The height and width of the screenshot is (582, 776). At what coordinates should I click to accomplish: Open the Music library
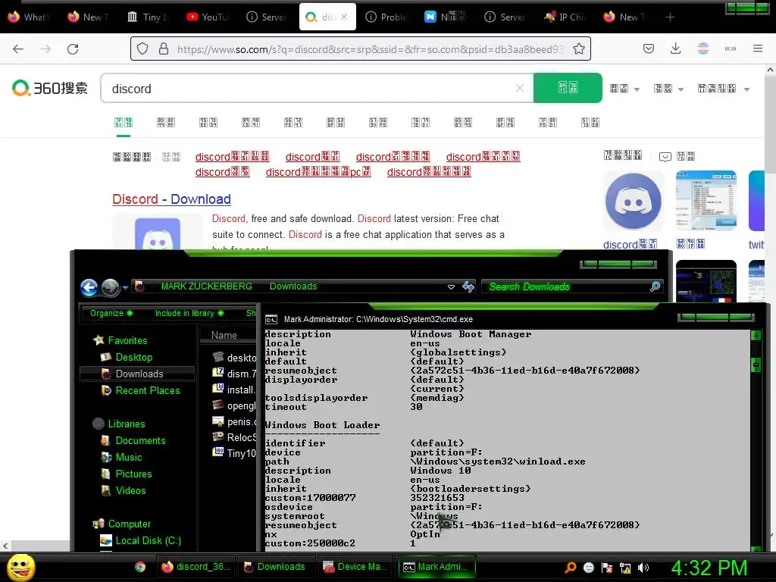(128, 457)
